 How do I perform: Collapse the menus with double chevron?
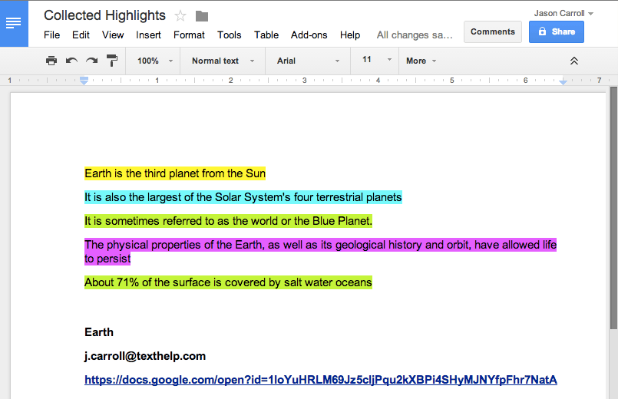(573, 61)
